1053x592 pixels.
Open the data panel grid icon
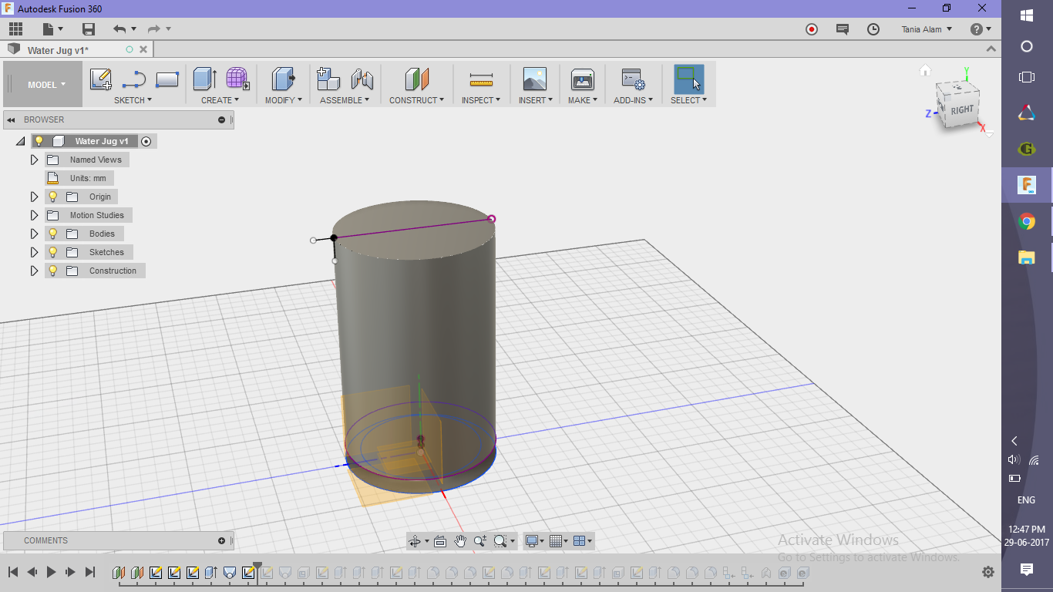point(16,29)
